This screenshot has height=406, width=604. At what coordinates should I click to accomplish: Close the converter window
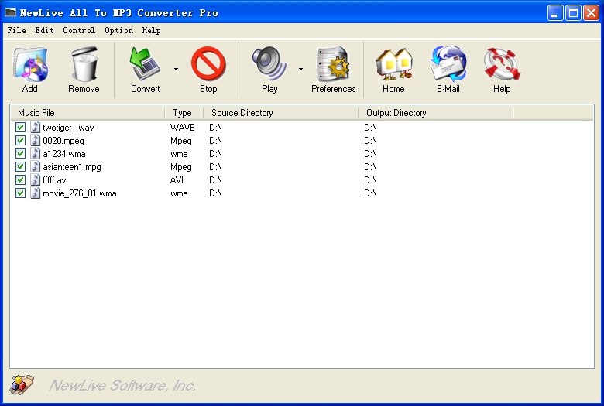(x=592, y=12)
